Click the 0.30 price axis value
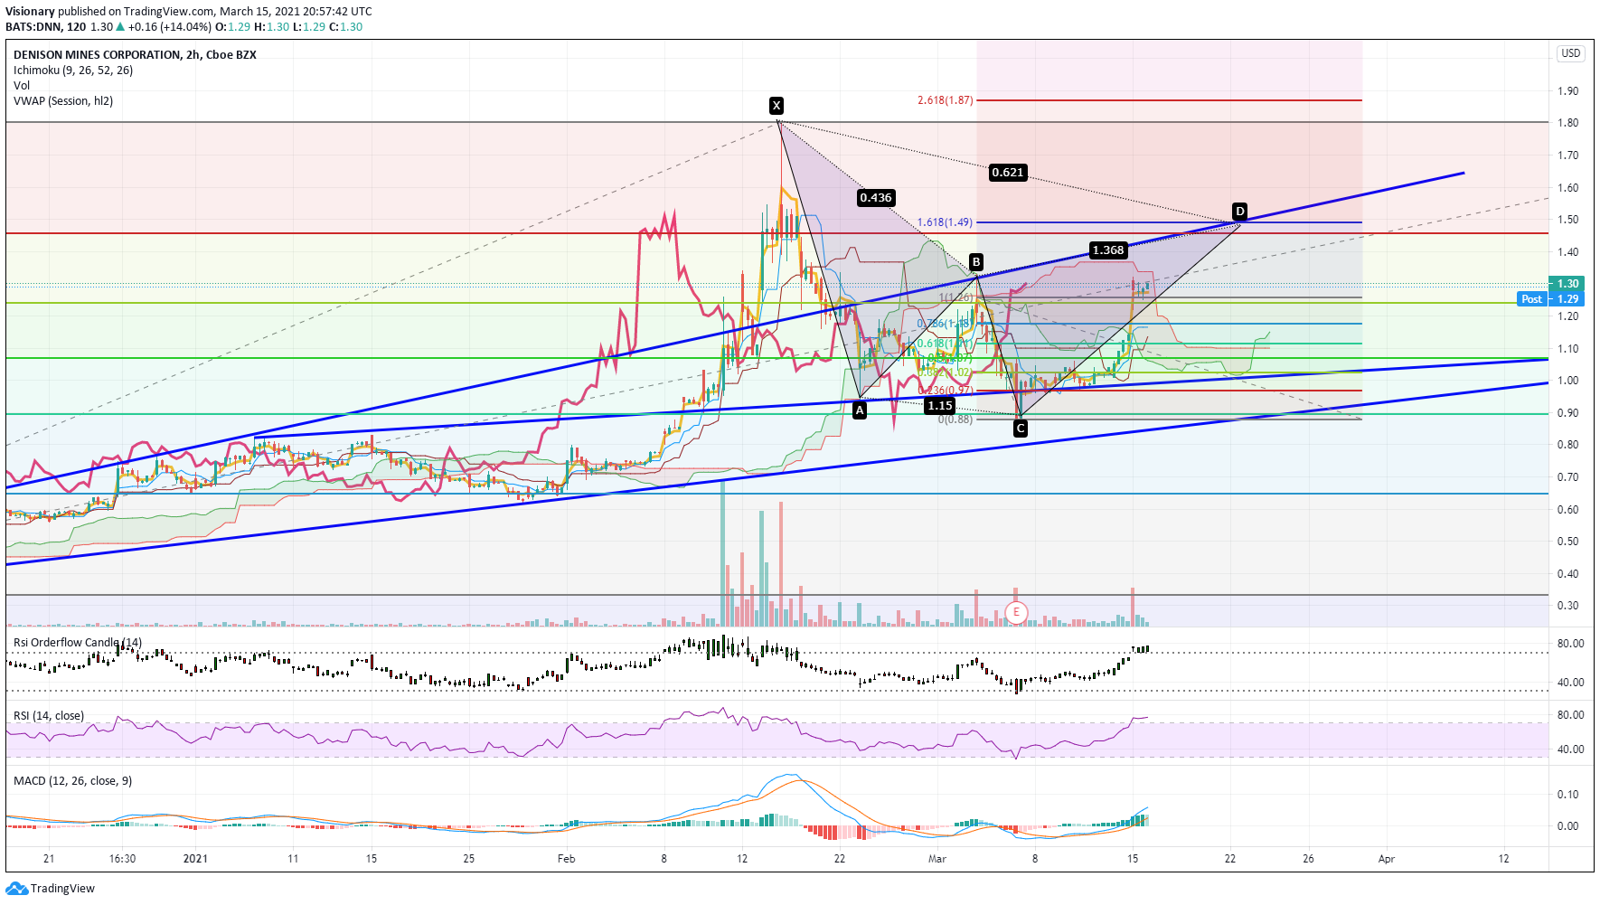 click(x=1568, y=606)
